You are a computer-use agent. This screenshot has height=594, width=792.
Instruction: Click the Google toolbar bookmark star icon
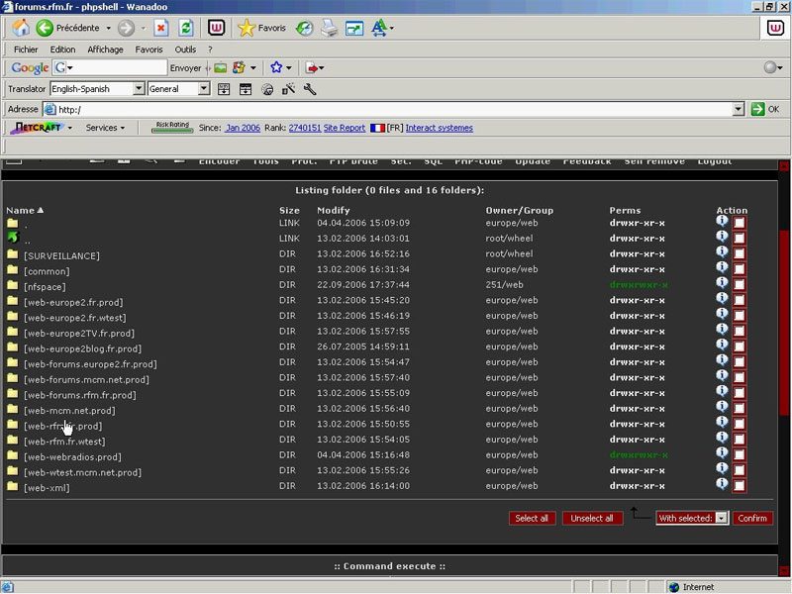(276, 67)
